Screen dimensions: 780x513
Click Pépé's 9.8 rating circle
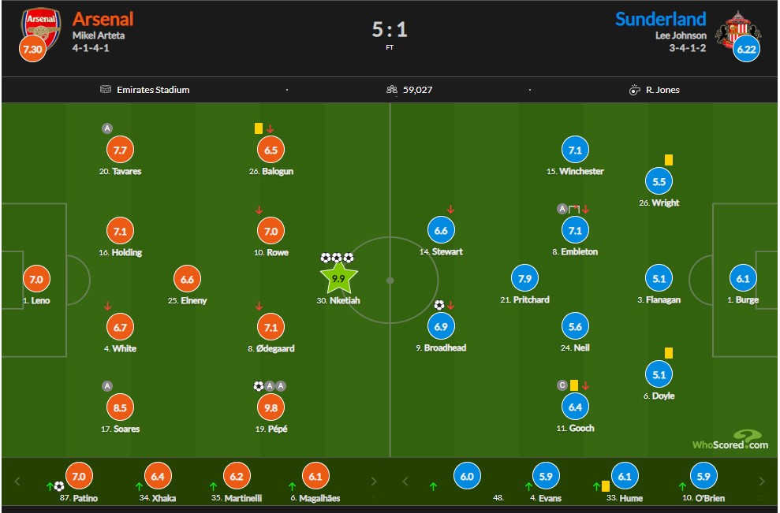[x=271, y=407]
